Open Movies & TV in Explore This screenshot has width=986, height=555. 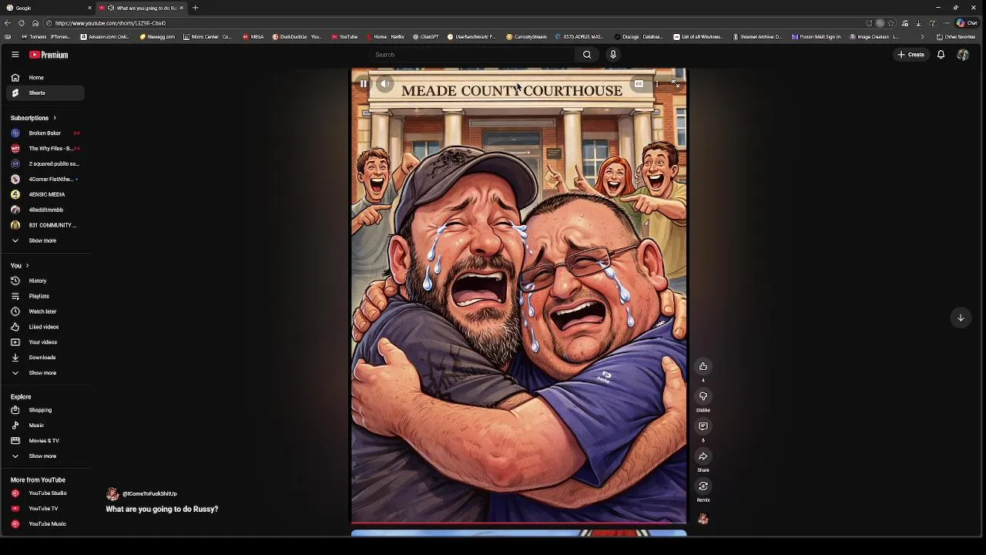(45, 441)
